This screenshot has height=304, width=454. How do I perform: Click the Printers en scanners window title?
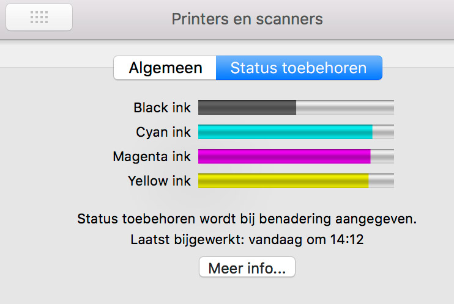pos(247,18)
